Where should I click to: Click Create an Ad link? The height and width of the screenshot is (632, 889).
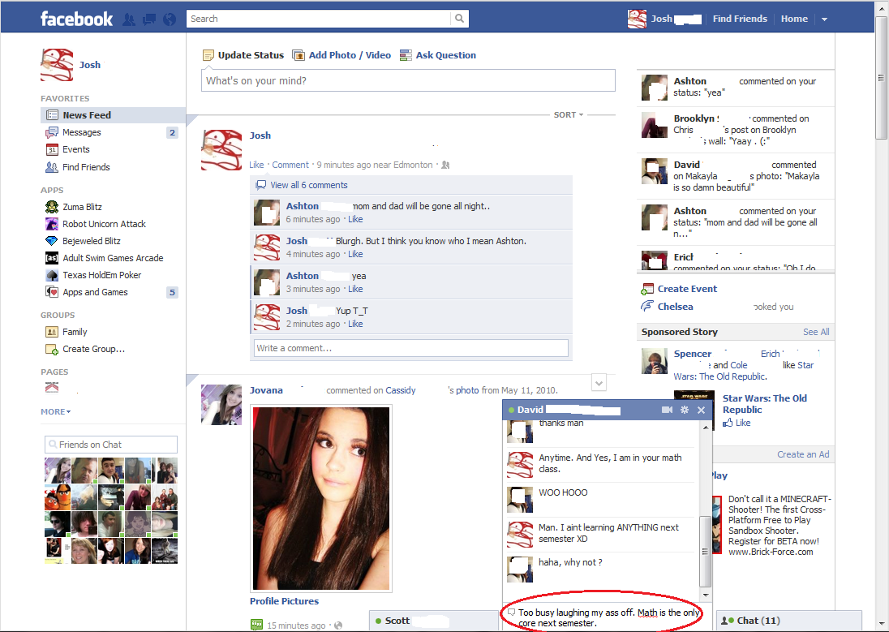coord(803,454)
